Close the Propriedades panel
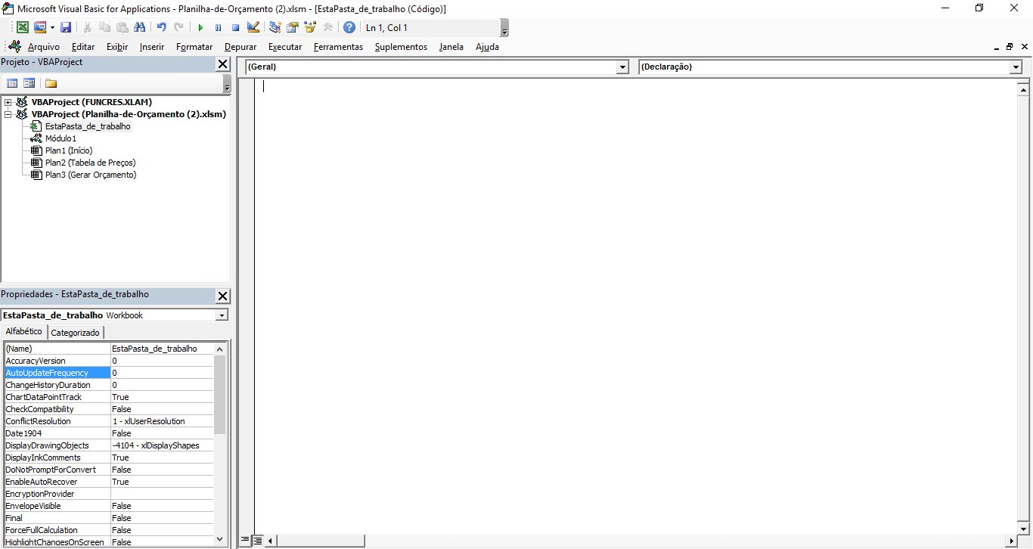 coord(222,296)
